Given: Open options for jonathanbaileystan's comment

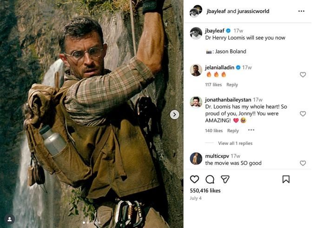Looking at the screenshot, I should pos(251,130).
